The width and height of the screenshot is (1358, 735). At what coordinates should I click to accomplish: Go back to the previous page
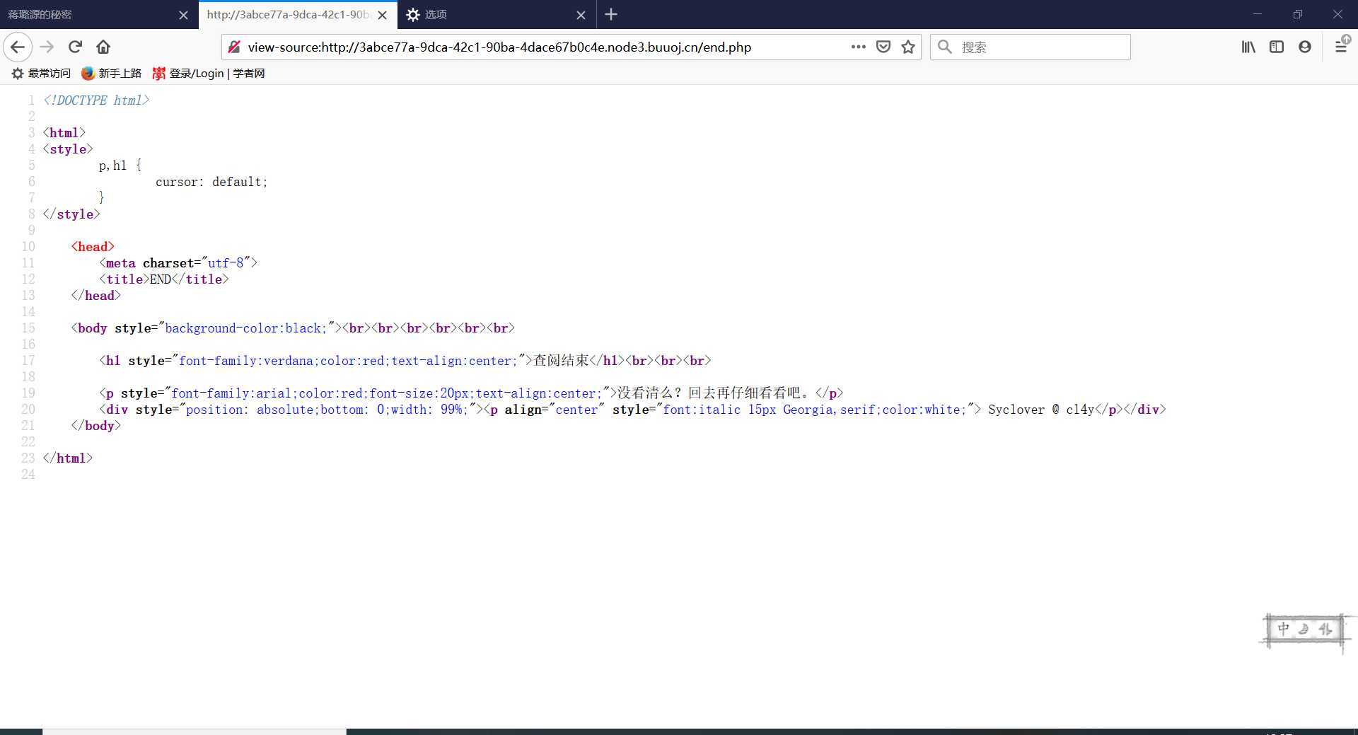tap(18, 47)
